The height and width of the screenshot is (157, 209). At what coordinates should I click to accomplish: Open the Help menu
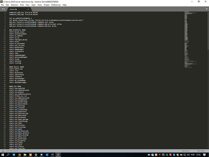coord(65,5)
